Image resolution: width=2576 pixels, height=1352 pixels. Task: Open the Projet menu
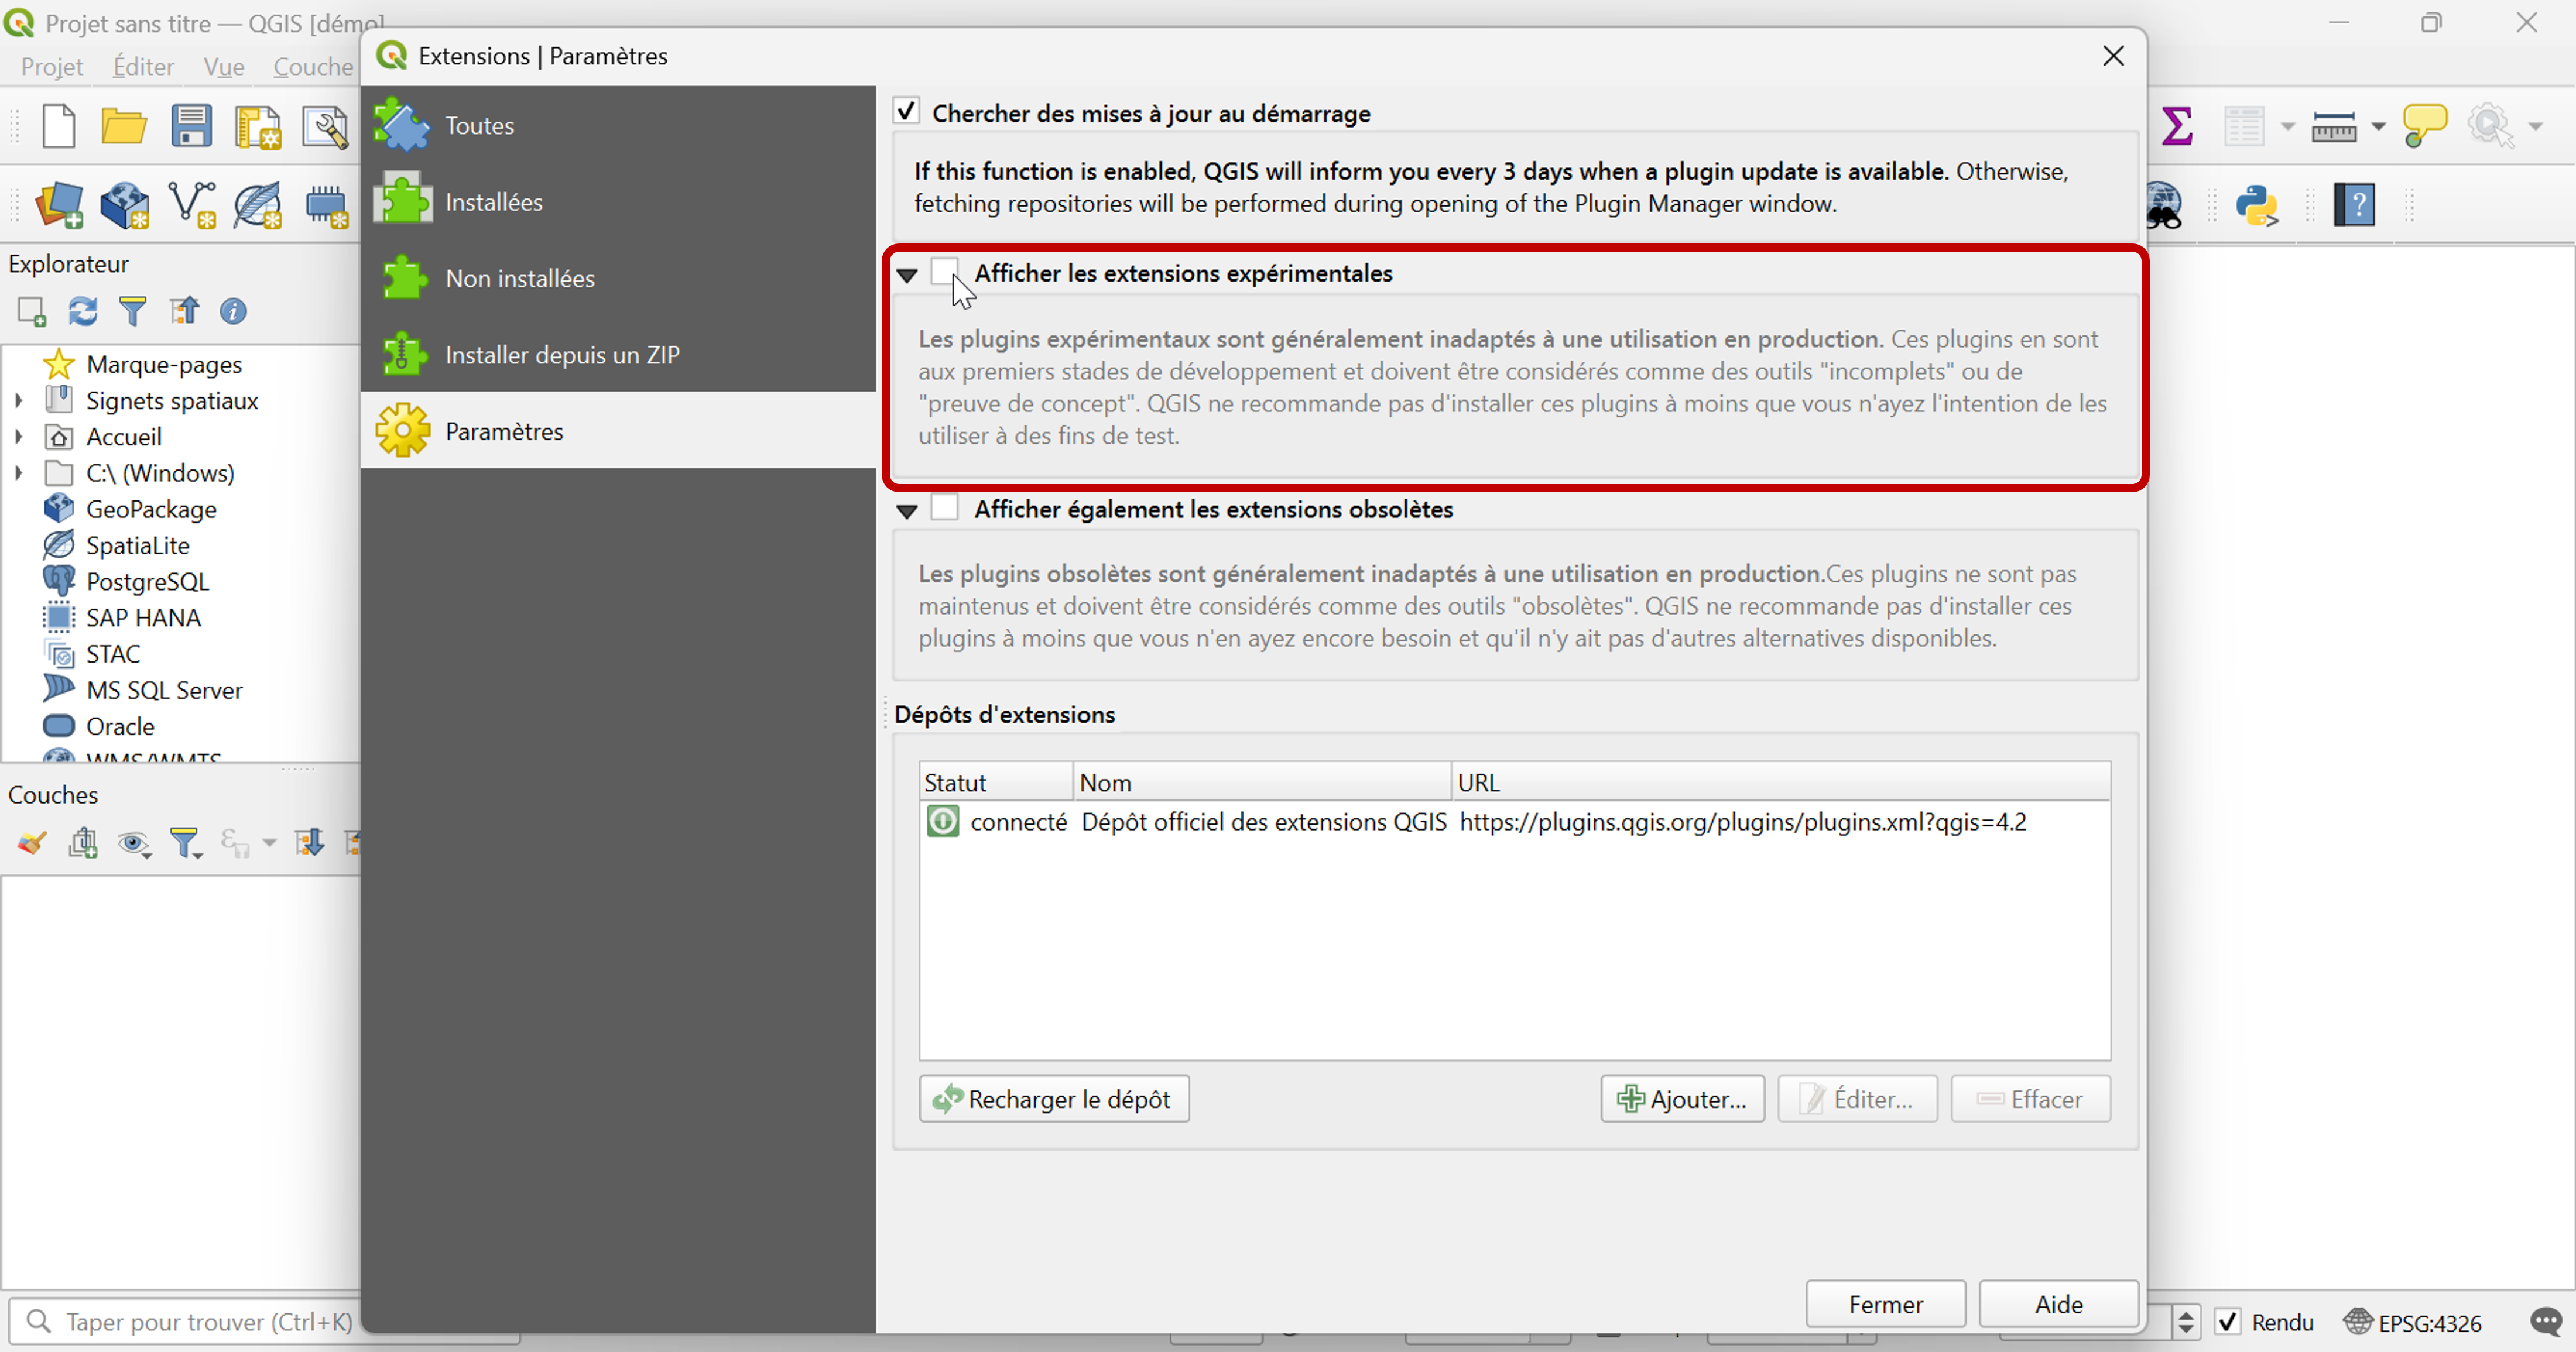[x=52, y=66]
